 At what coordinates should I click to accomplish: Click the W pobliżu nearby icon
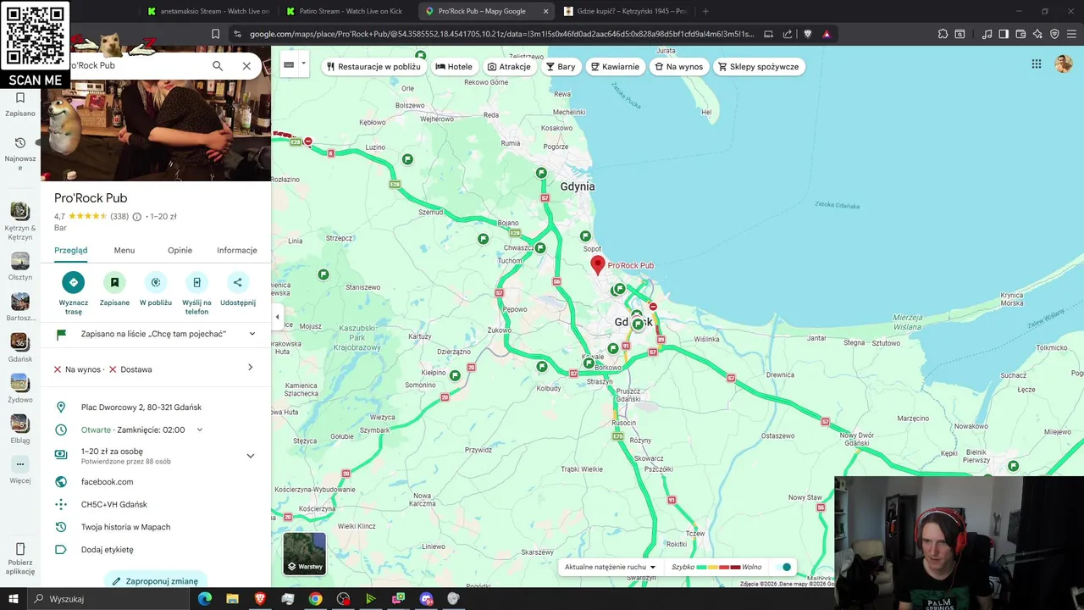(x=156, y=282)
